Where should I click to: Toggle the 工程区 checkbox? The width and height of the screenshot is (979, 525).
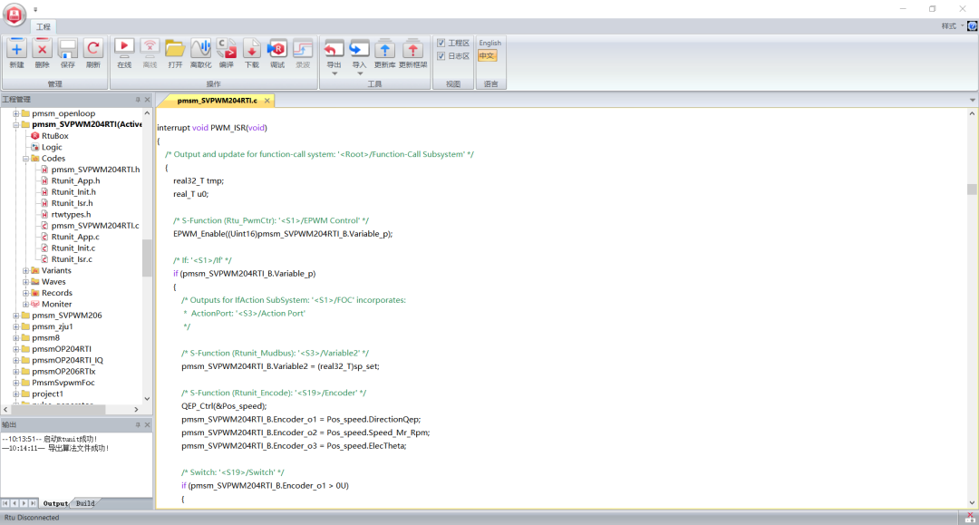tap(441, 43)
